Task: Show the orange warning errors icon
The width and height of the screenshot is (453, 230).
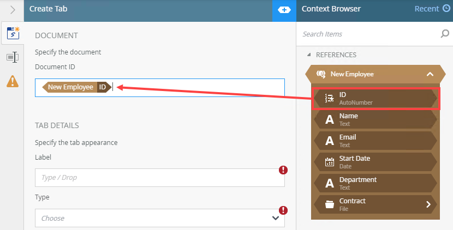Action: [12, 81]
